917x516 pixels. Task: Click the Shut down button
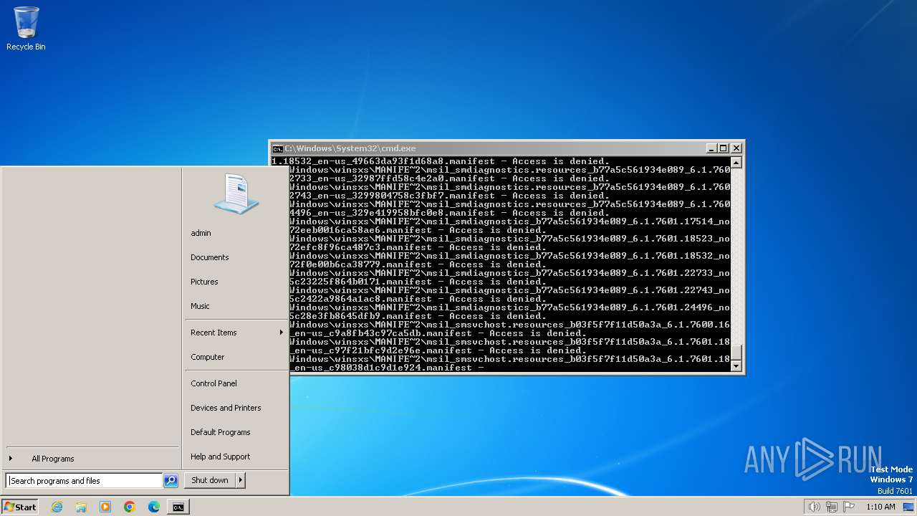(210, 480)
